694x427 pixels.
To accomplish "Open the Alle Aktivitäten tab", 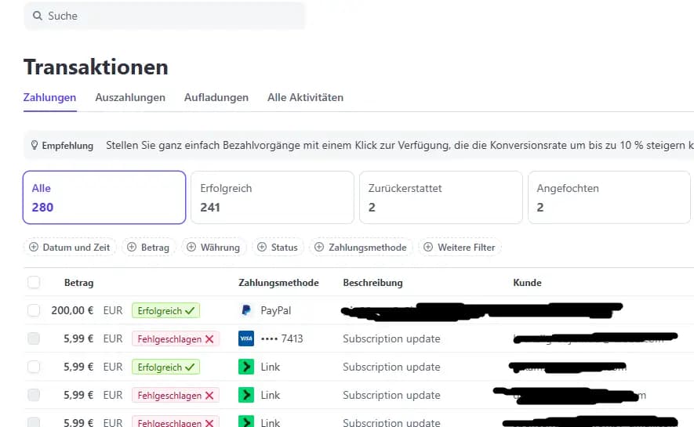I will (305, 98).
